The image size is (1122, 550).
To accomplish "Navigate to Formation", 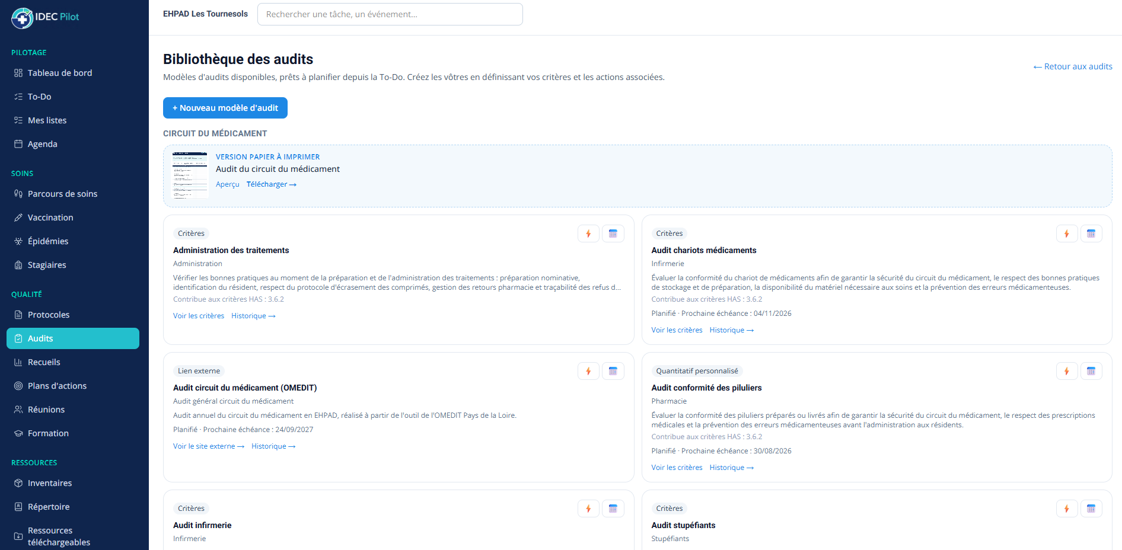I will [x=73, y=433].
